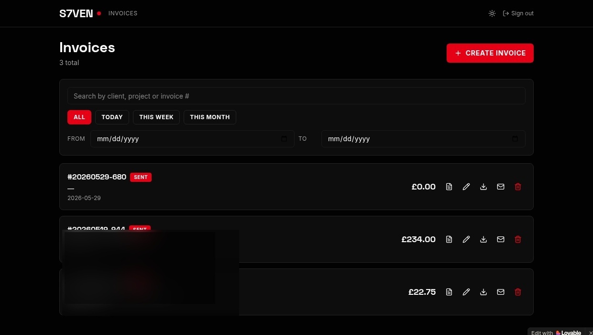Select the THIS WEEK filter
Viewport: 593px width, 335px height.
[x=156, y=117]
